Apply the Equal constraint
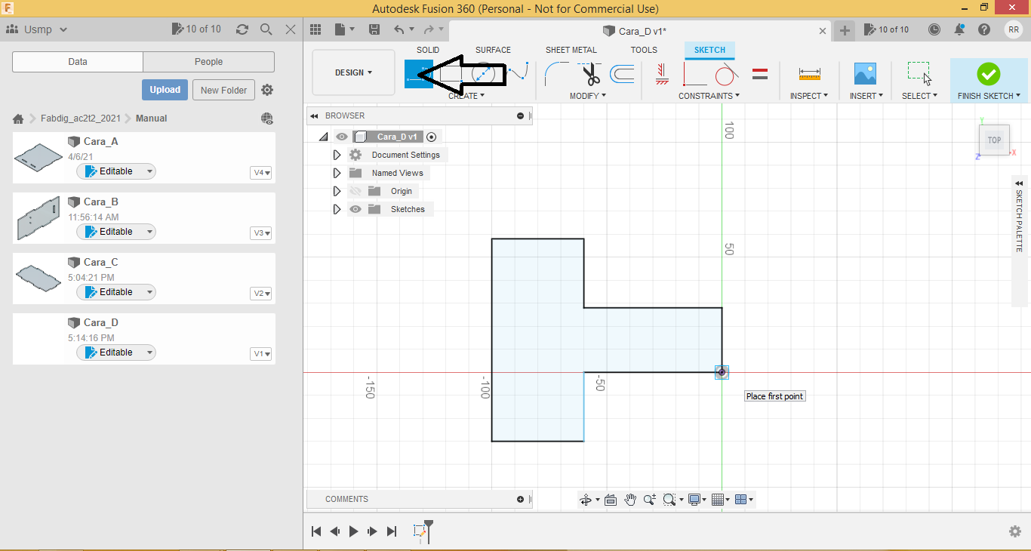1031x551 pixels. 760,74
